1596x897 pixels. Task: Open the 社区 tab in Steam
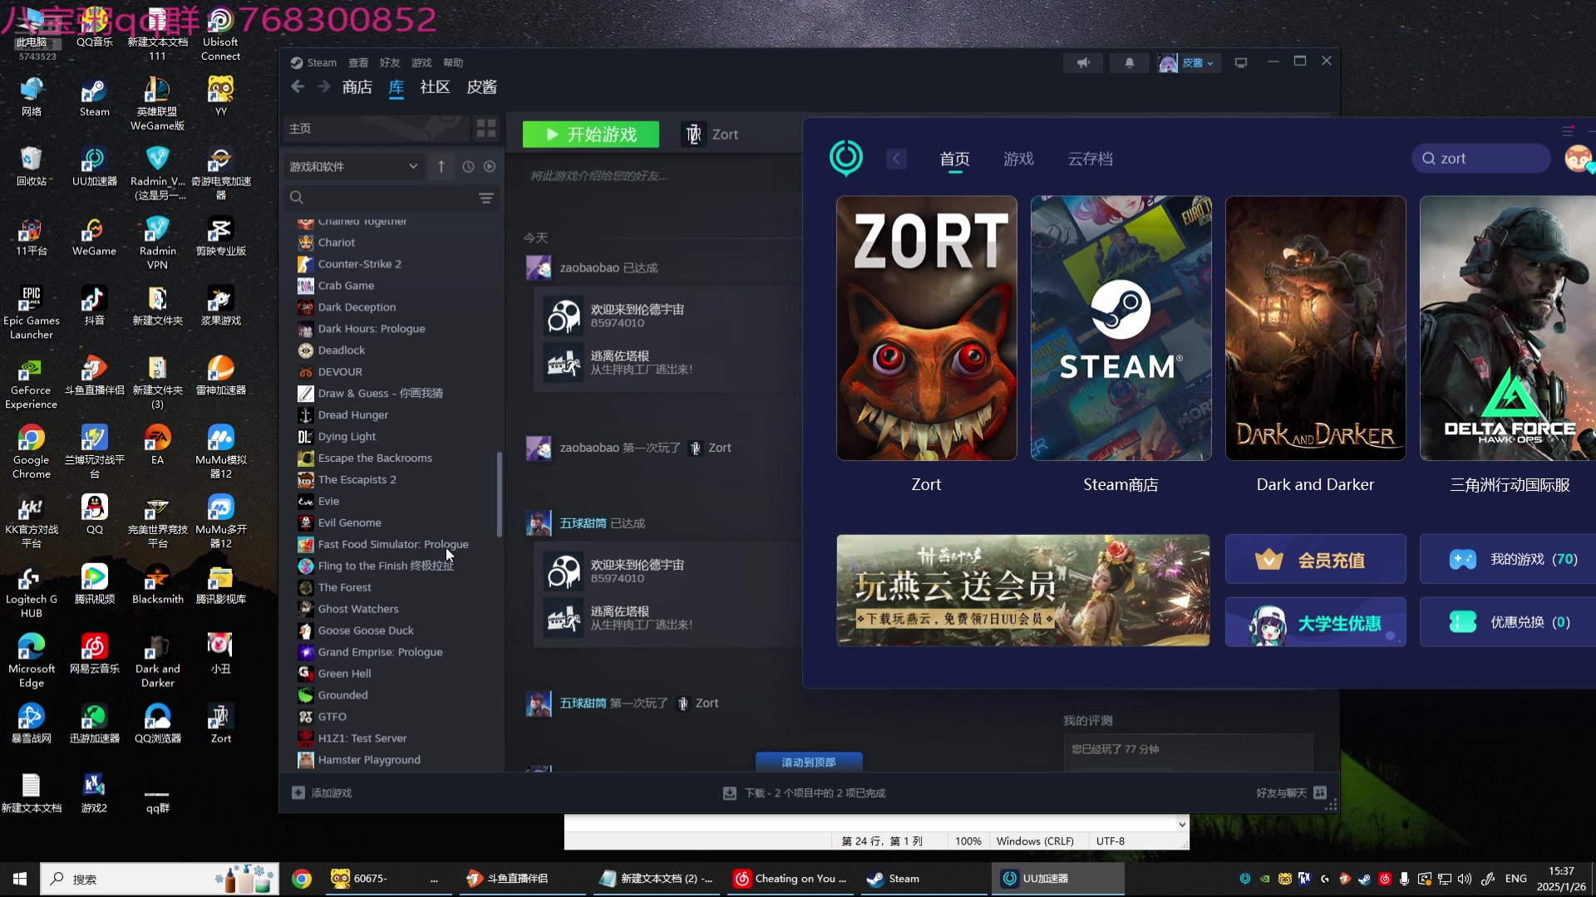435,87
